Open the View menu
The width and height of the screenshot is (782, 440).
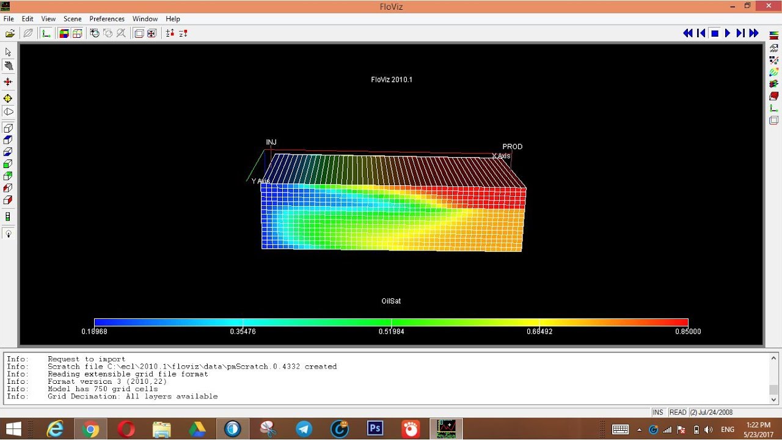point(48,19)
